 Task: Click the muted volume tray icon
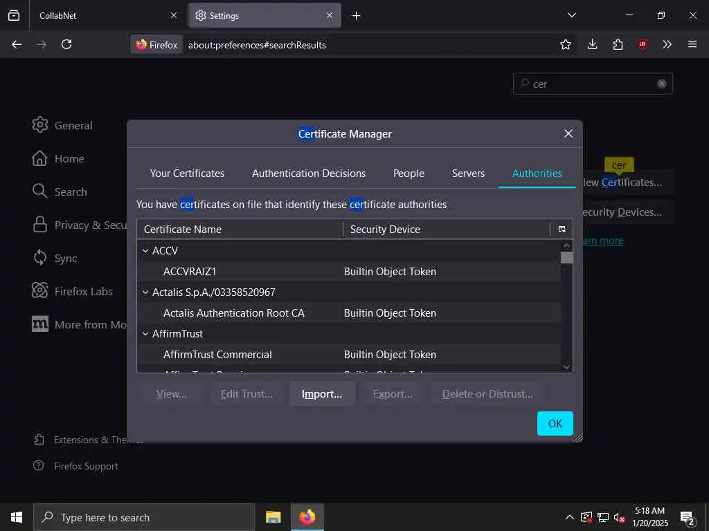(619, 517)
